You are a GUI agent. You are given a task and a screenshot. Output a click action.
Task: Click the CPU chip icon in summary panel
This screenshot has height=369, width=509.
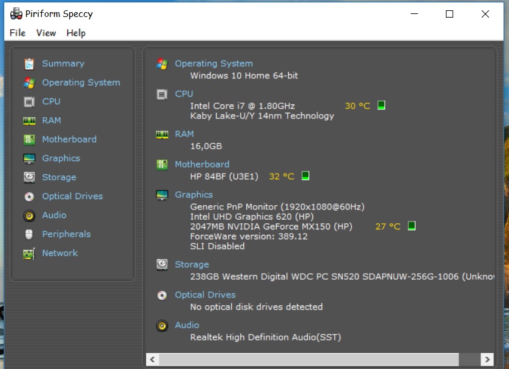(162, 94)
